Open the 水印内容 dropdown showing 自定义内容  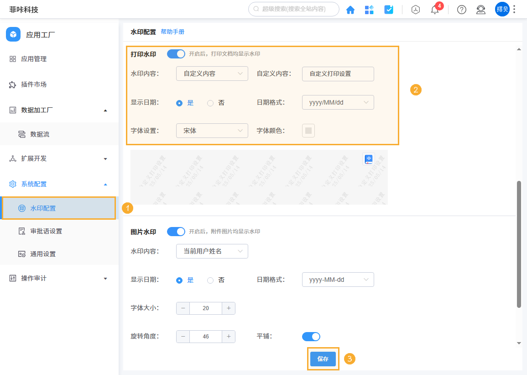tap(212, 74)
